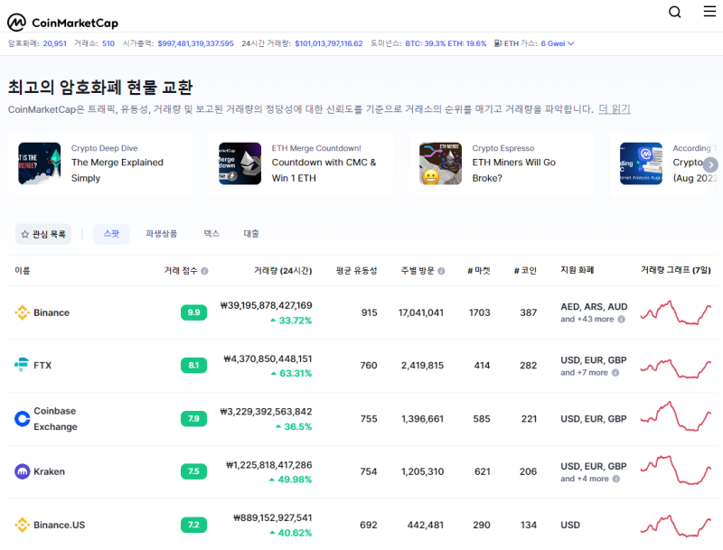Click the 20,951 cryptocurrencies count link

pyautogui.click(x=55, y=43)
